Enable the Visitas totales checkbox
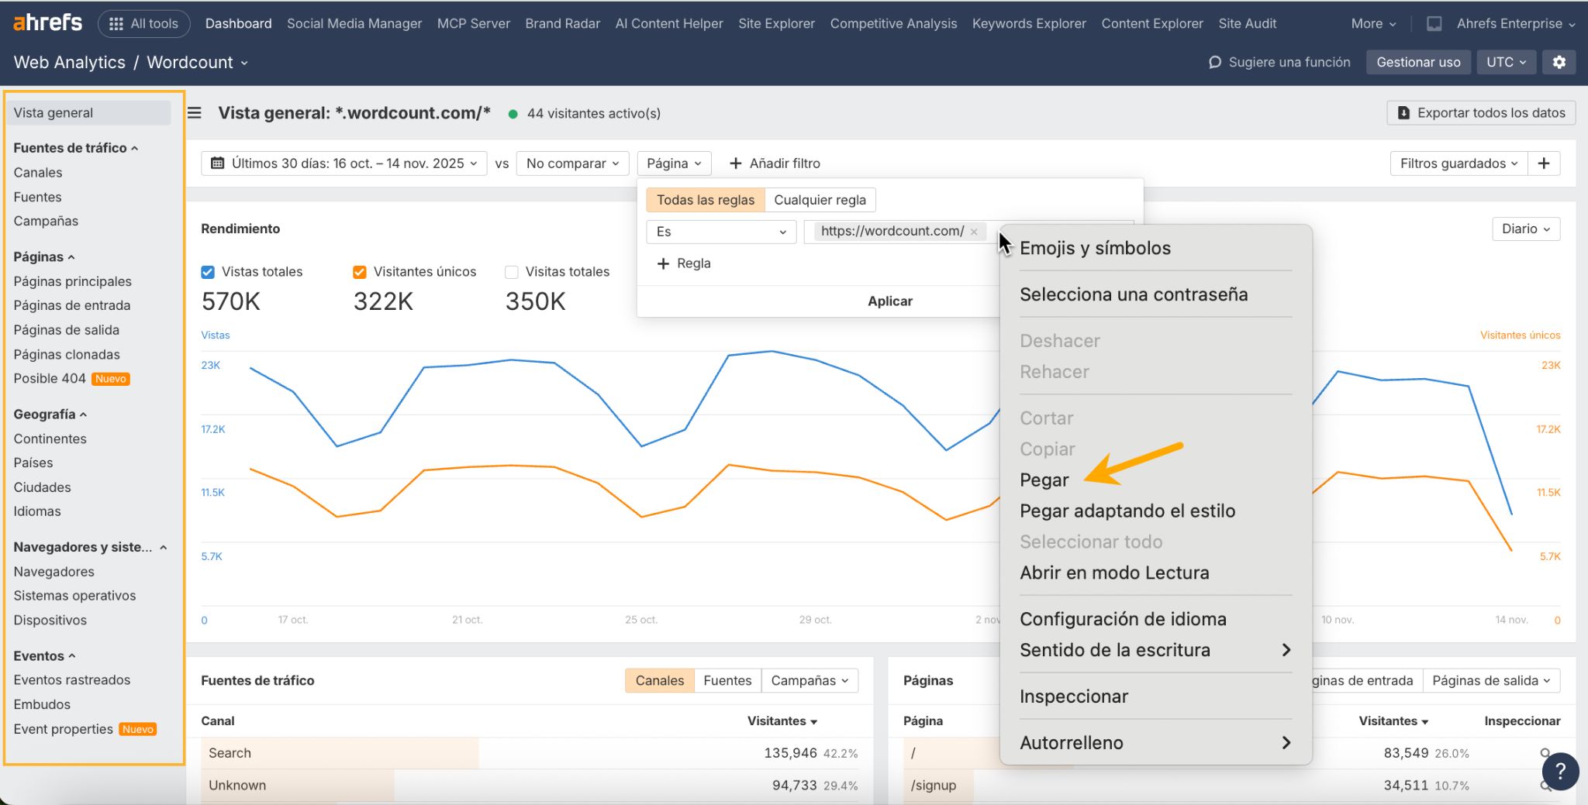The image size is (1588, 805). (511, 271)
